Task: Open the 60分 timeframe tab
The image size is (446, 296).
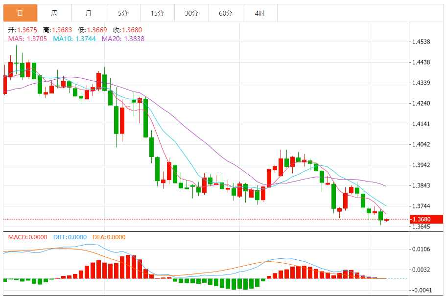Action: point(226,13)
